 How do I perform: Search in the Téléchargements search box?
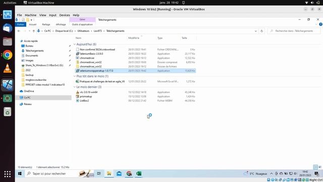(294, 31)
